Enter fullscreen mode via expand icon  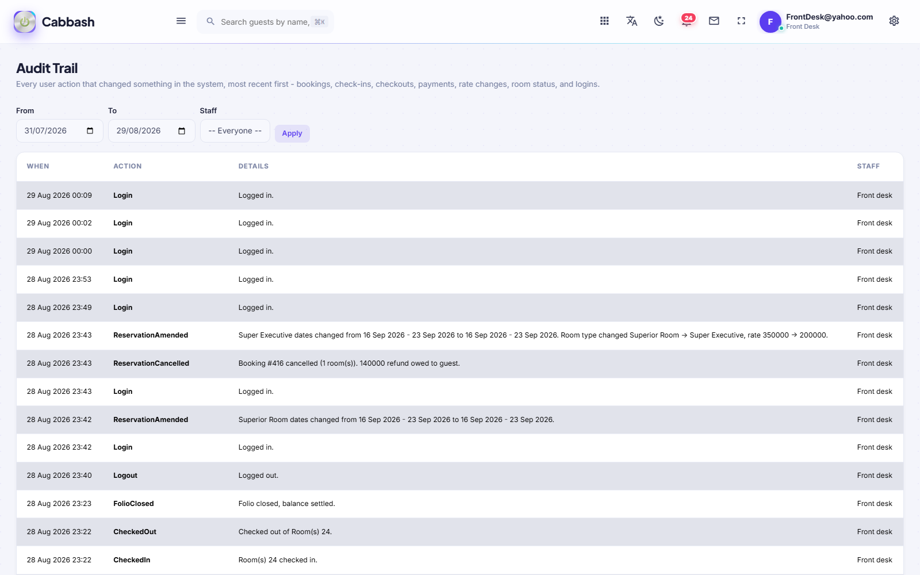click(741, 21)
